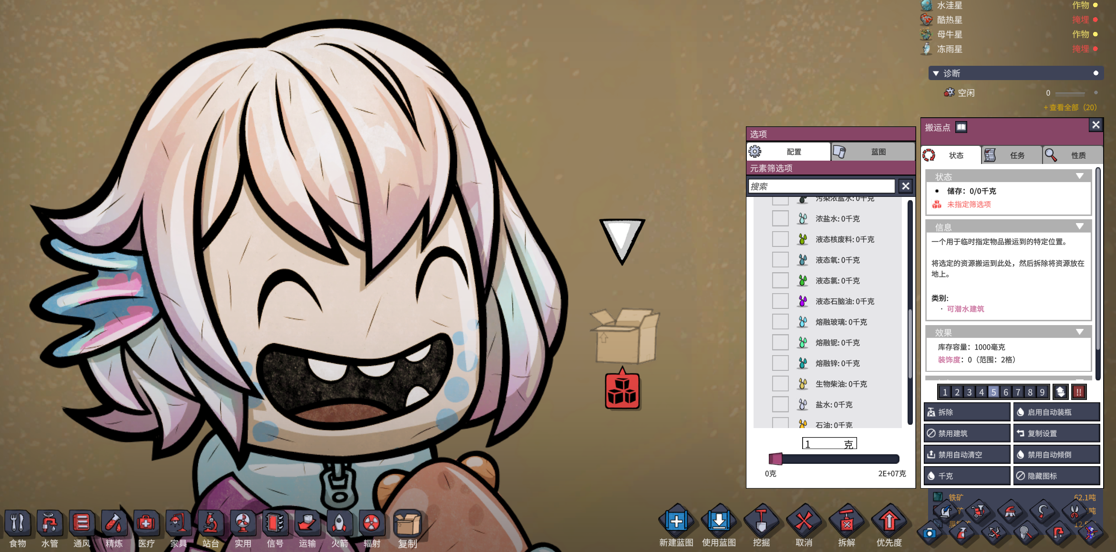Screen dimensions: 1116x552
Task: Select the 优先度 priority tool
Action: [x=889, y=526]
